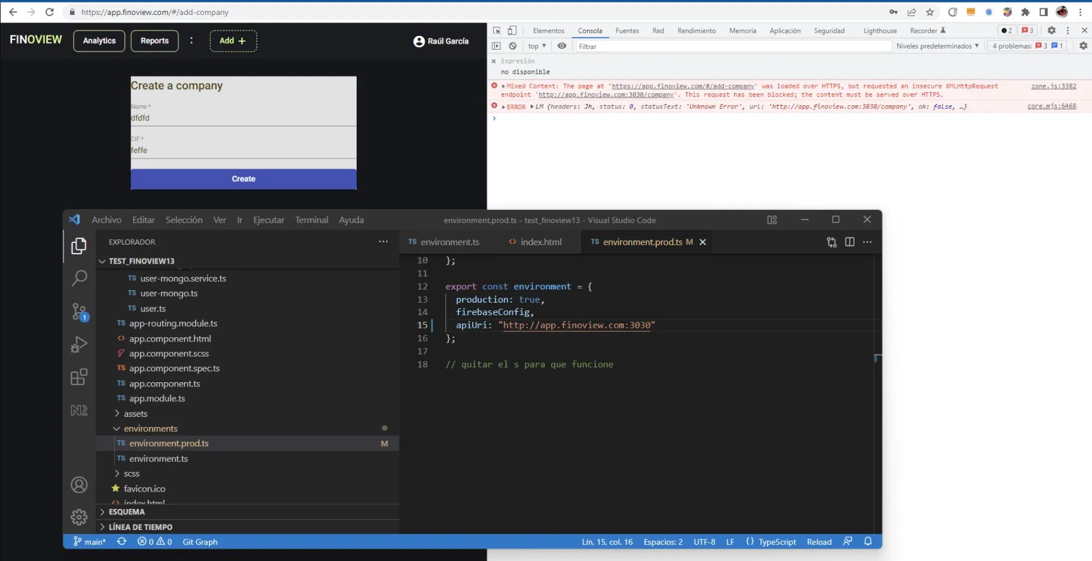Click the inspect element picker icon
This screenshot has width=1092, height=561.
pos(497,31)
